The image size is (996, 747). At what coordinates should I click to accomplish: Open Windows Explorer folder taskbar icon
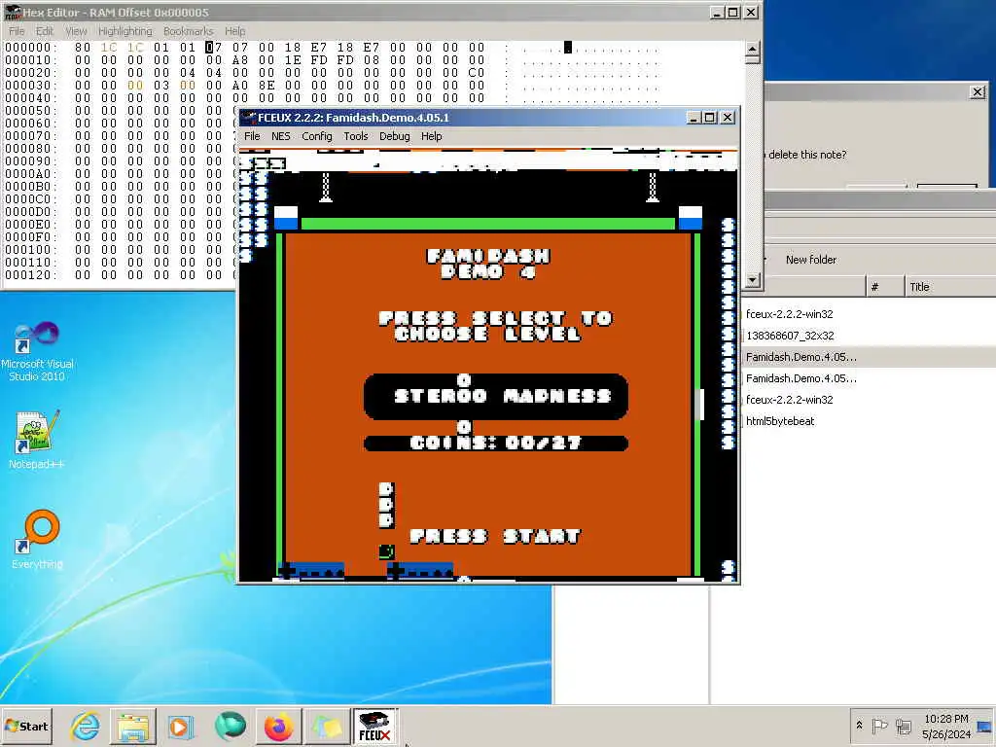tap(132, 726)
